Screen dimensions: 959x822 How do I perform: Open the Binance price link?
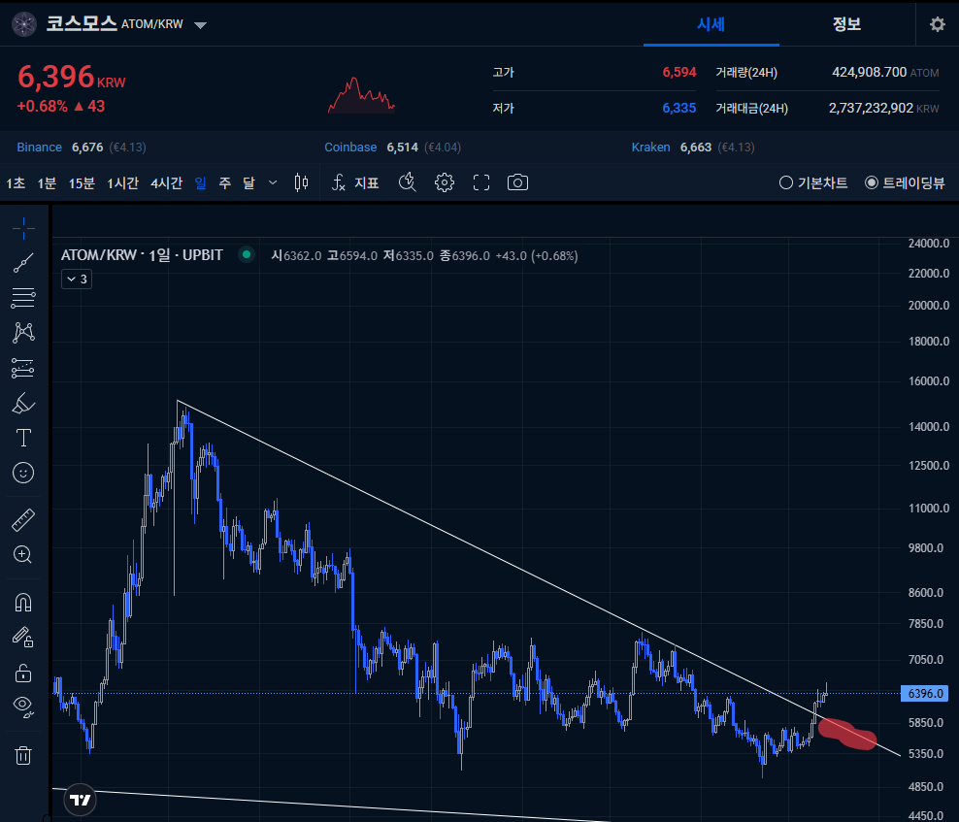tap(39, 148)
